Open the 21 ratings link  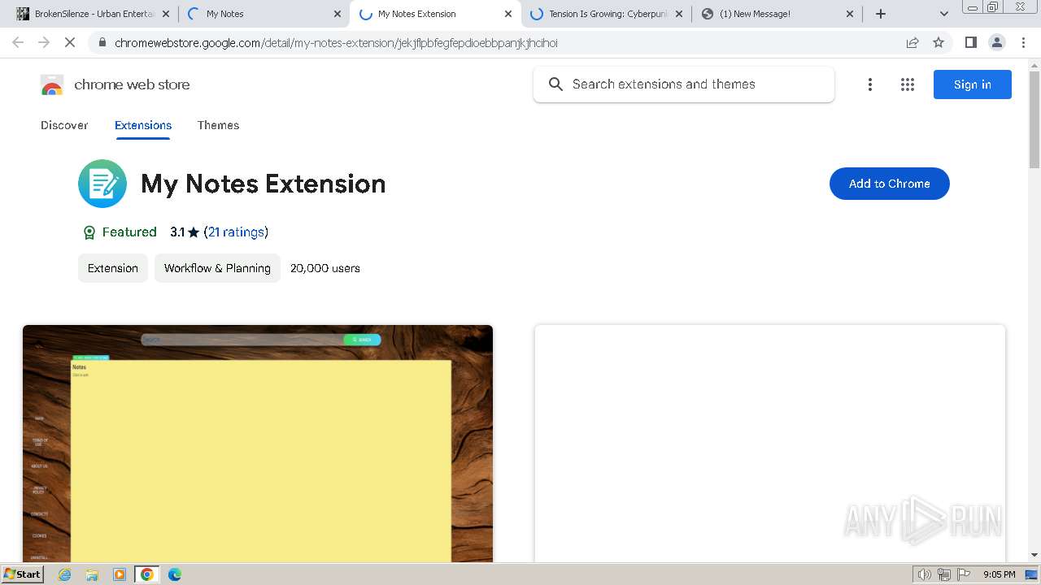pos(236,232)
